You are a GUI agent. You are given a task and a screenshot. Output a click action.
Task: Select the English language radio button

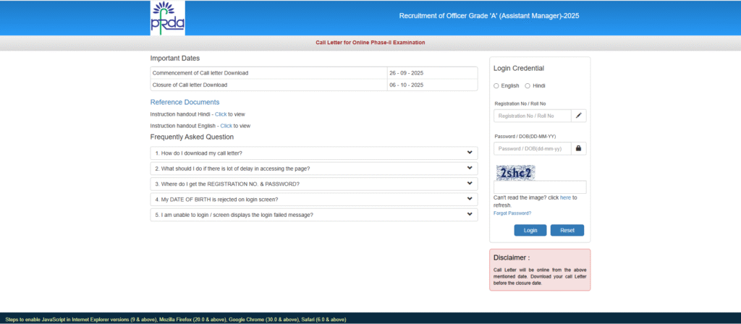tap(496, 85)
